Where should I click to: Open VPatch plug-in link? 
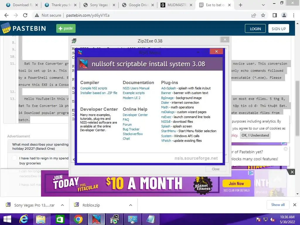point(166,141)
